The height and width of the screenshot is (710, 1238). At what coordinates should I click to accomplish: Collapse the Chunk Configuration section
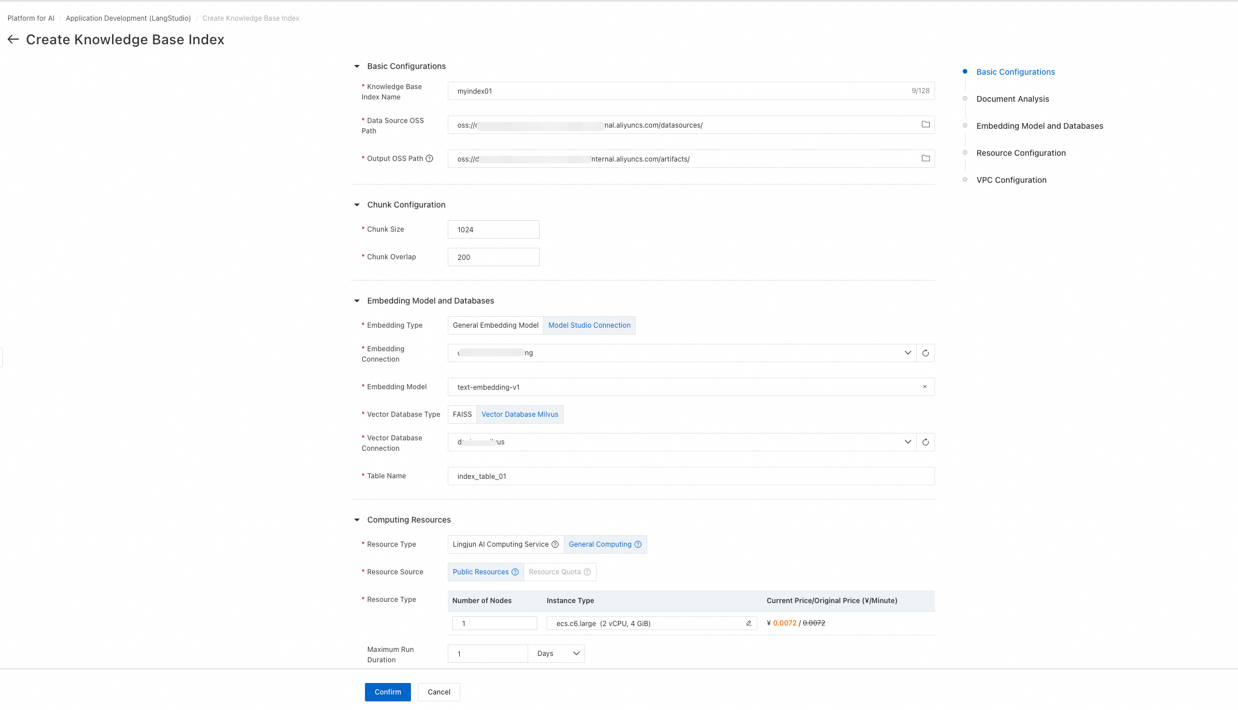click(357, 205)
